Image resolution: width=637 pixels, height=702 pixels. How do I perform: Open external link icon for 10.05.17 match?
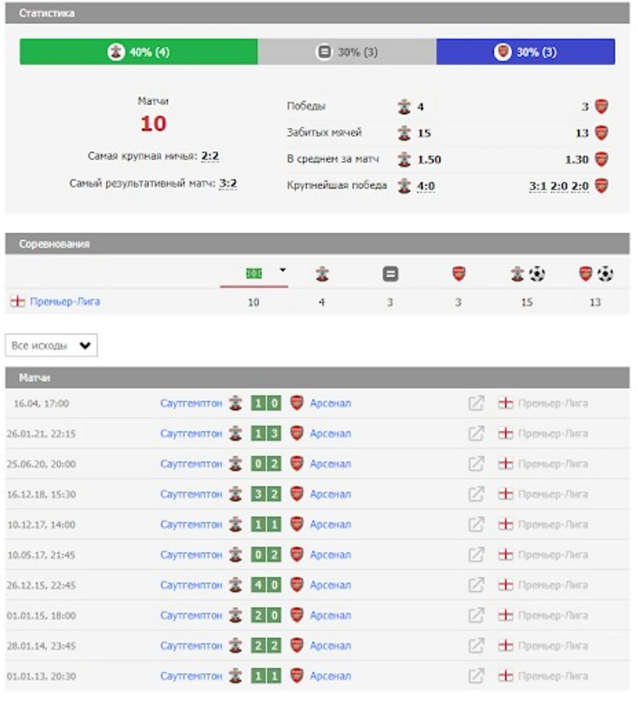pos(476,555)
